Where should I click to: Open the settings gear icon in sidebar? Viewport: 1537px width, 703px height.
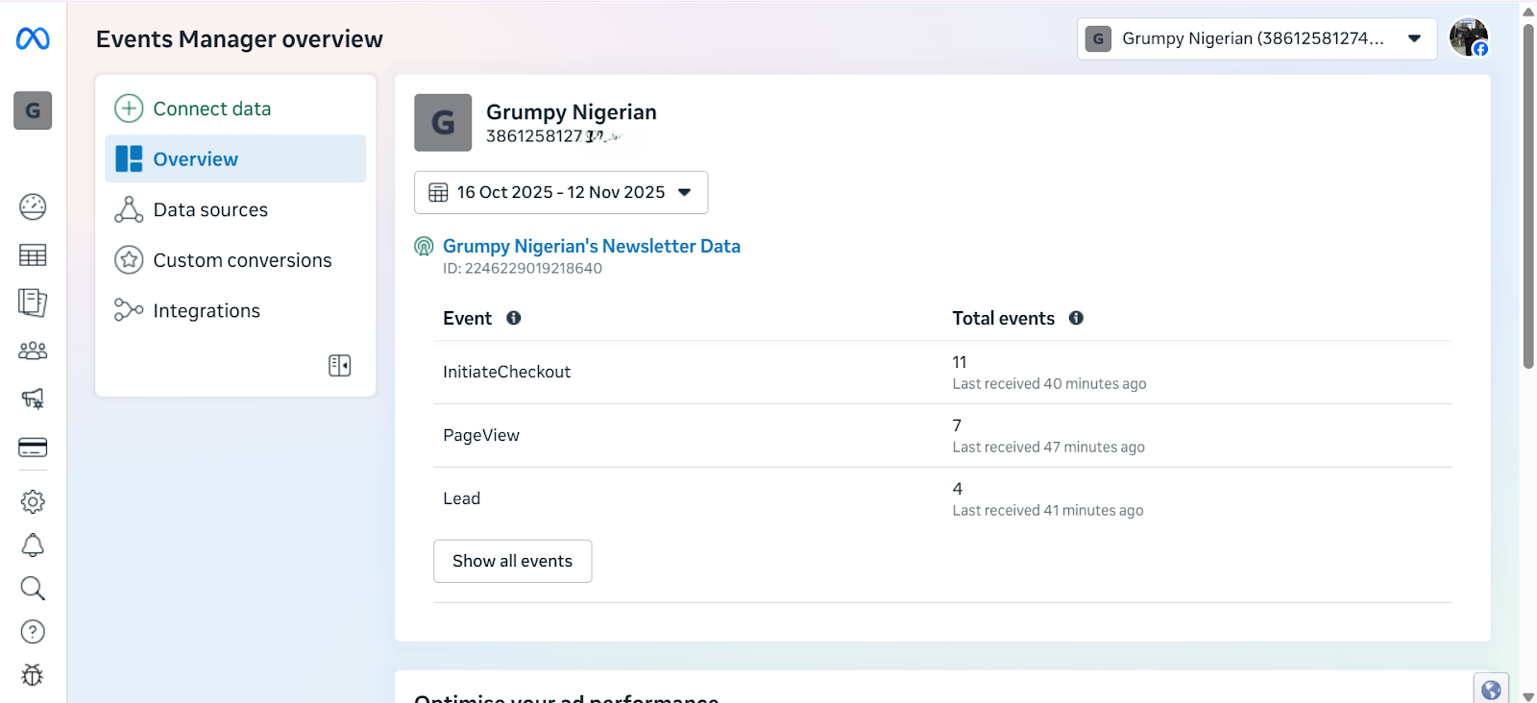(x=33, y=501)
